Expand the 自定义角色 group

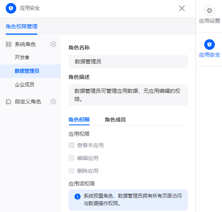[x=28, y=102]
